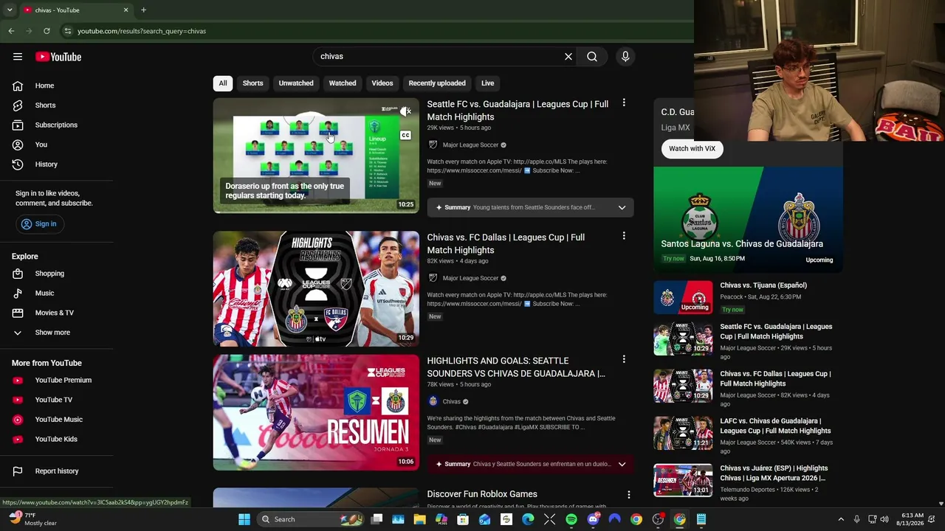Open Spotify from the taskbar
The width and height of the screenshot is (945, 531).
[x=571, y=519]
